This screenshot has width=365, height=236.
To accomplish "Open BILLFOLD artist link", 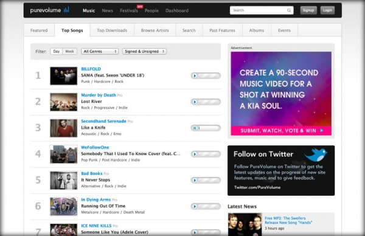I will click(x=91, y=69).
